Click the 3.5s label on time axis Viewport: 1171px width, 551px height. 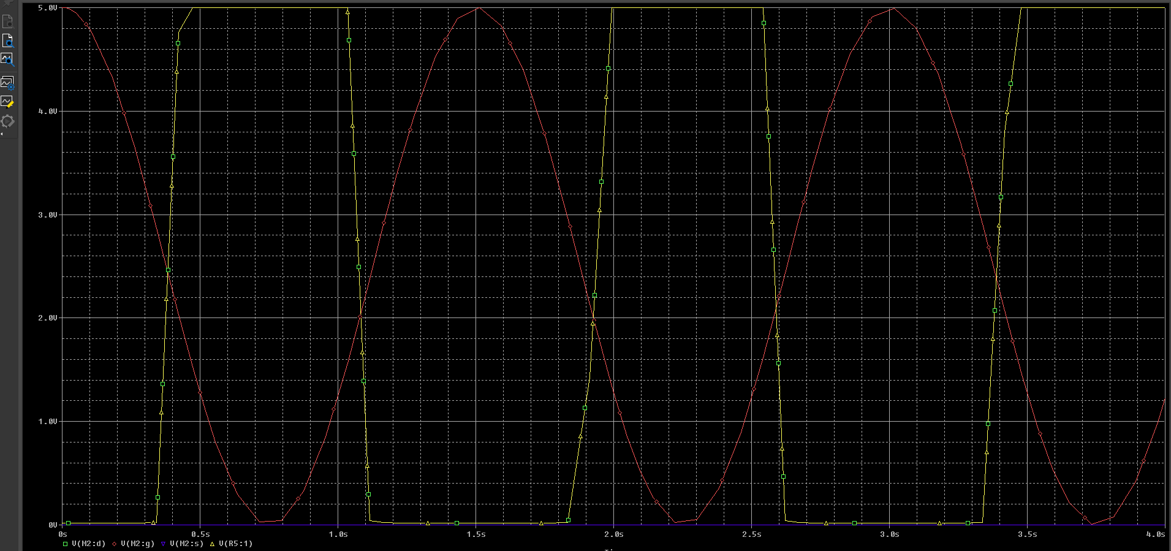click(1028, 534)
